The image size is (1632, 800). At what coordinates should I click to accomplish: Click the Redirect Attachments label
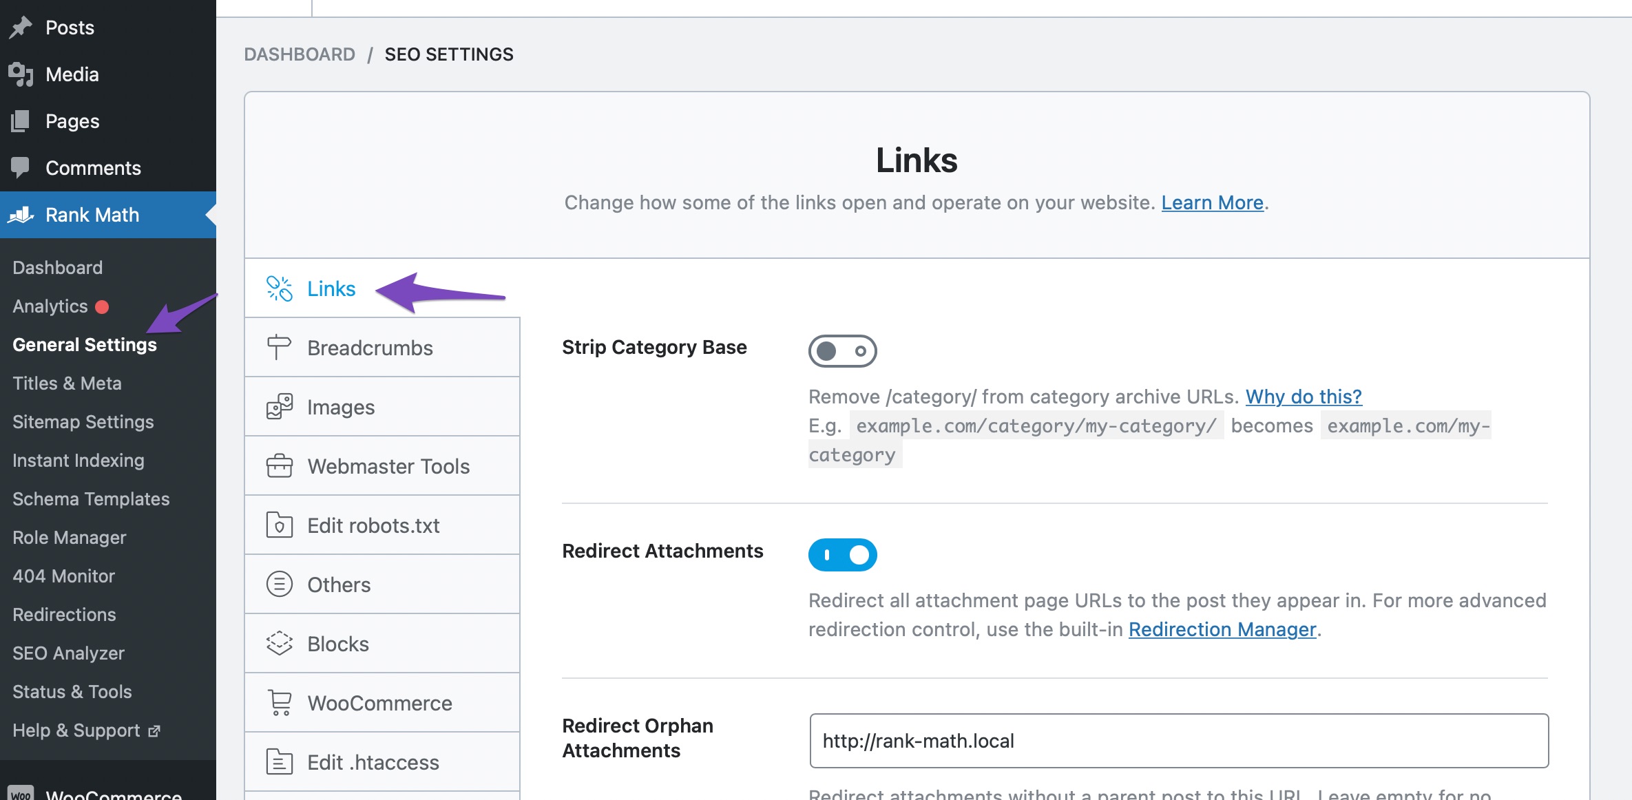(x=662, y=551)
